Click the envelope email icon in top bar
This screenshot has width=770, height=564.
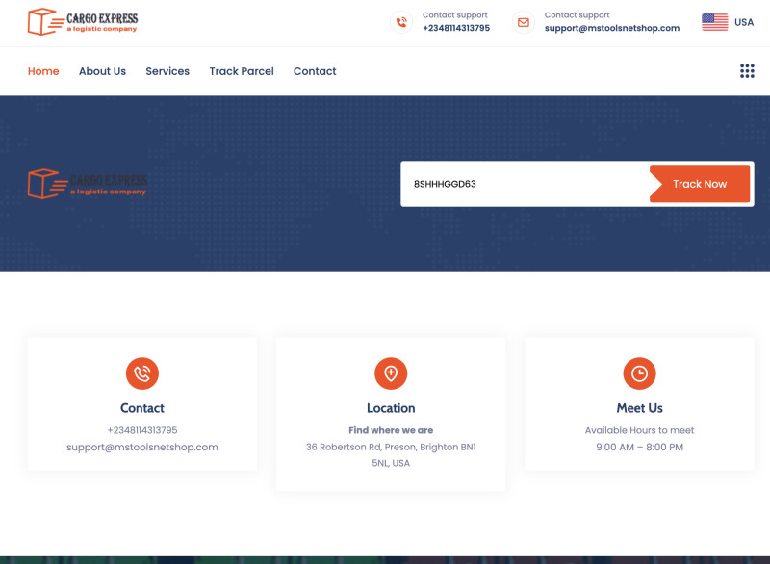point(523,22)
